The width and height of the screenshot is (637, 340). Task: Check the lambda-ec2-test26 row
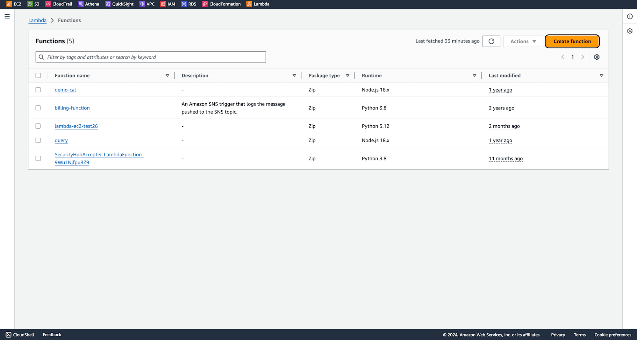tap(38, 126)
